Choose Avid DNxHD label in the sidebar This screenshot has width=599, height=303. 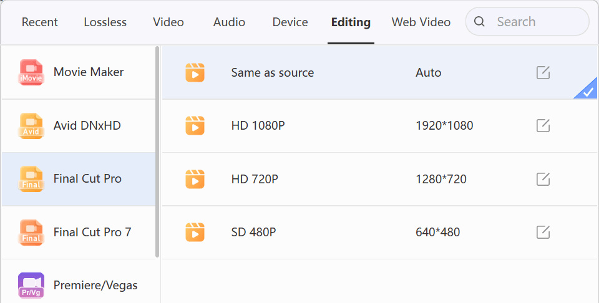[87, 125]
